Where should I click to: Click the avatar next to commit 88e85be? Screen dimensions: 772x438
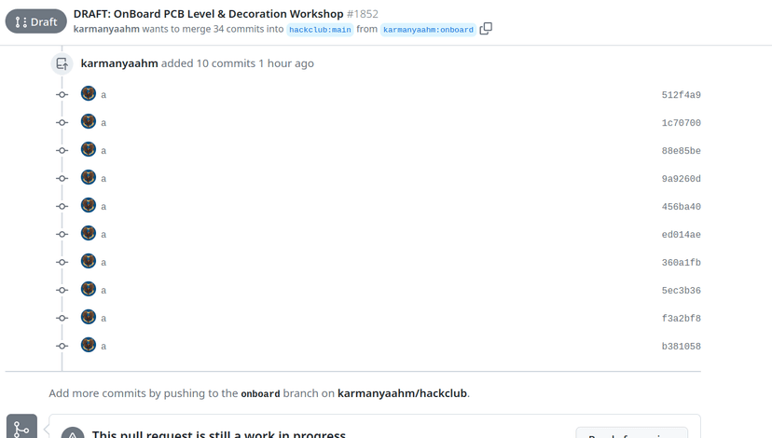coord(89,149)
